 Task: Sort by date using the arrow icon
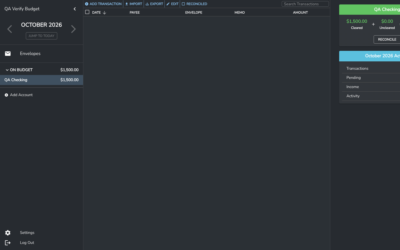pyautogui.click(x=104, y=12)
